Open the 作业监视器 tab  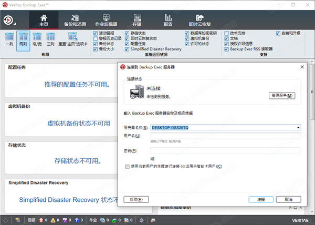coord(106,20)
